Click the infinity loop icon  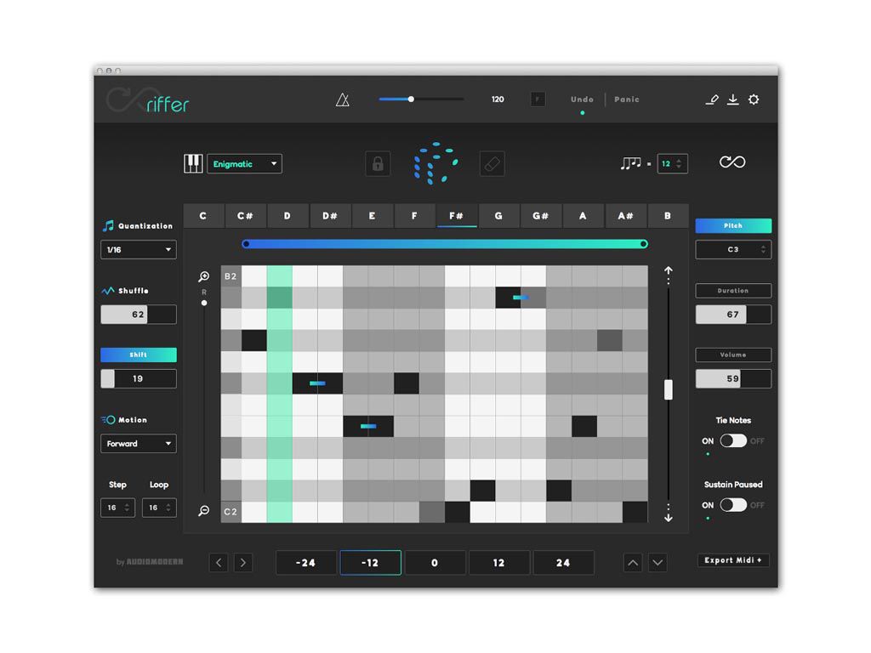tap(732, 162)
